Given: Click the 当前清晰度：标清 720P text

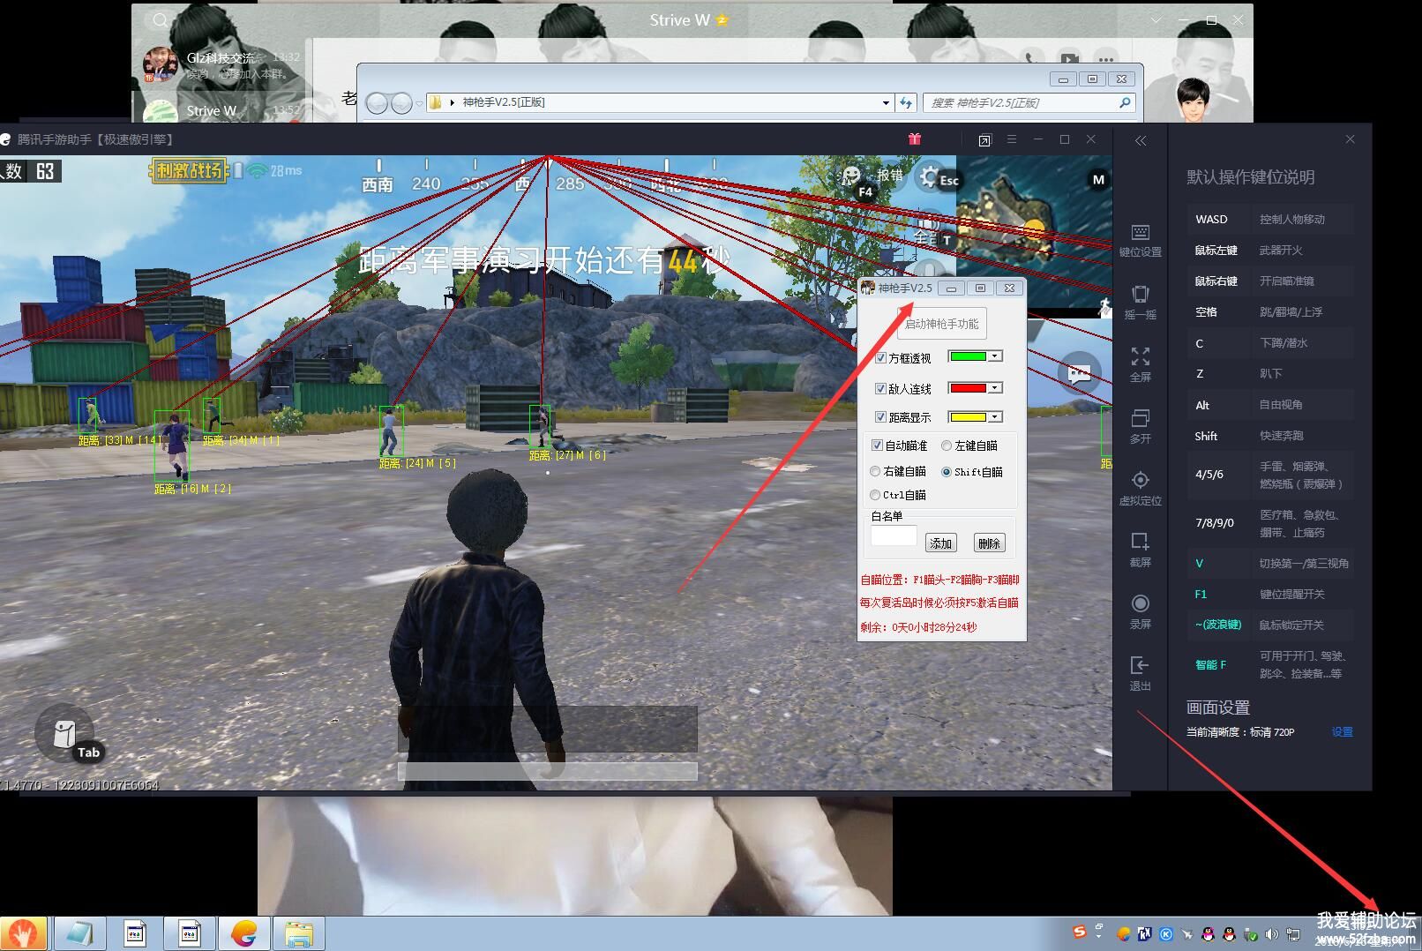Looking at the screenshot, I should coord(1240,732).
